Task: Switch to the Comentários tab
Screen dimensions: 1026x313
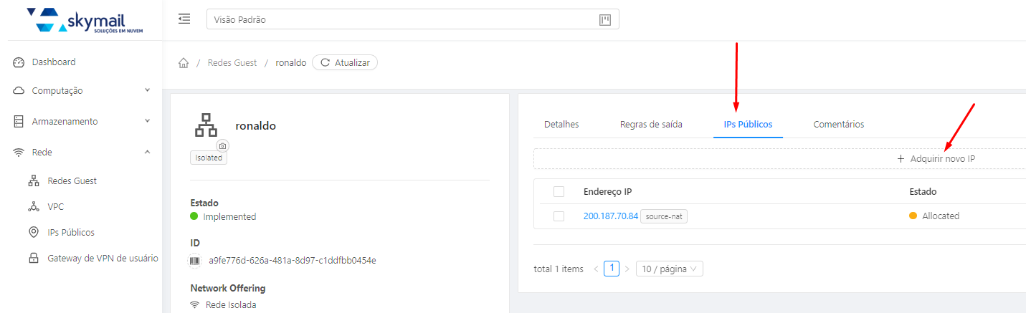Action: 838,125
